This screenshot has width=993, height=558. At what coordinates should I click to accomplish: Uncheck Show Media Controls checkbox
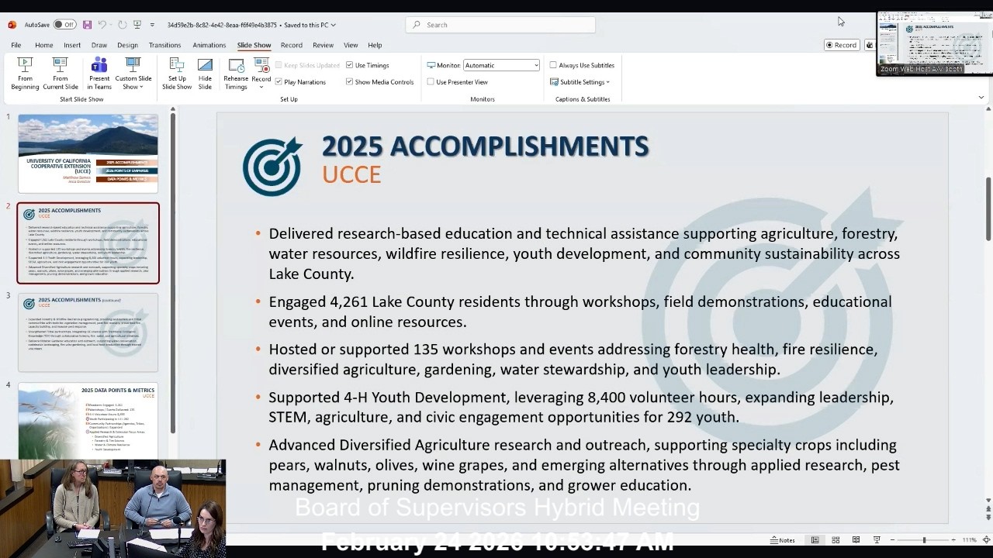(x=350, y=82)
